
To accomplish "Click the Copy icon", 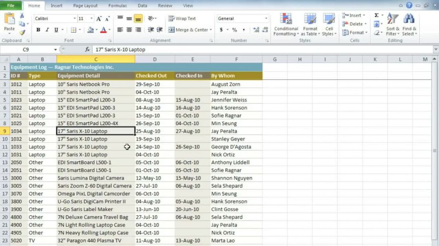I will pos(22,24).
